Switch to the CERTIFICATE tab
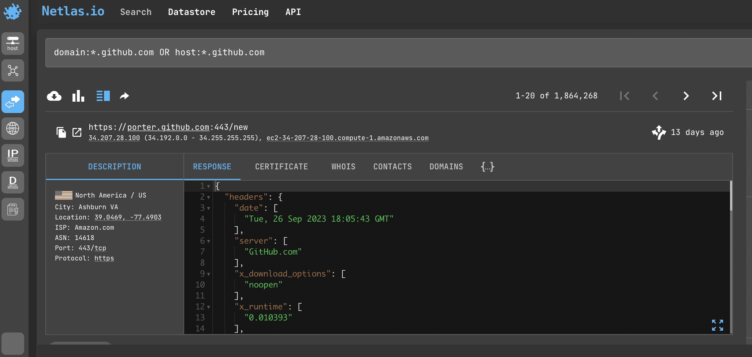Screen dimensions: 752x357 click(282, 167)
